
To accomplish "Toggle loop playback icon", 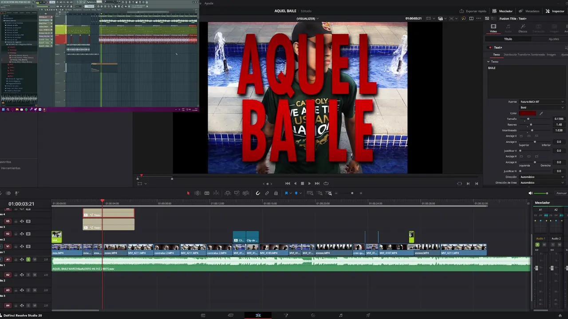I will pos(326,183).
